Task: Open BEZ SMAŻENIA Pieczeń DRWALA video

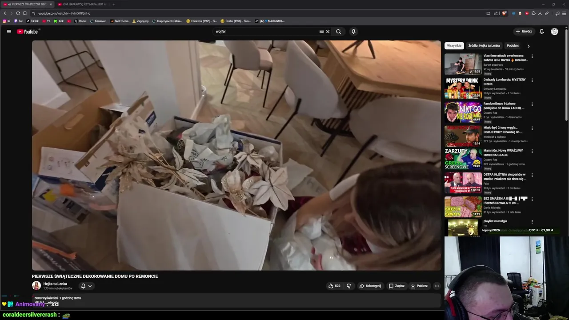Action: (463, 207)
